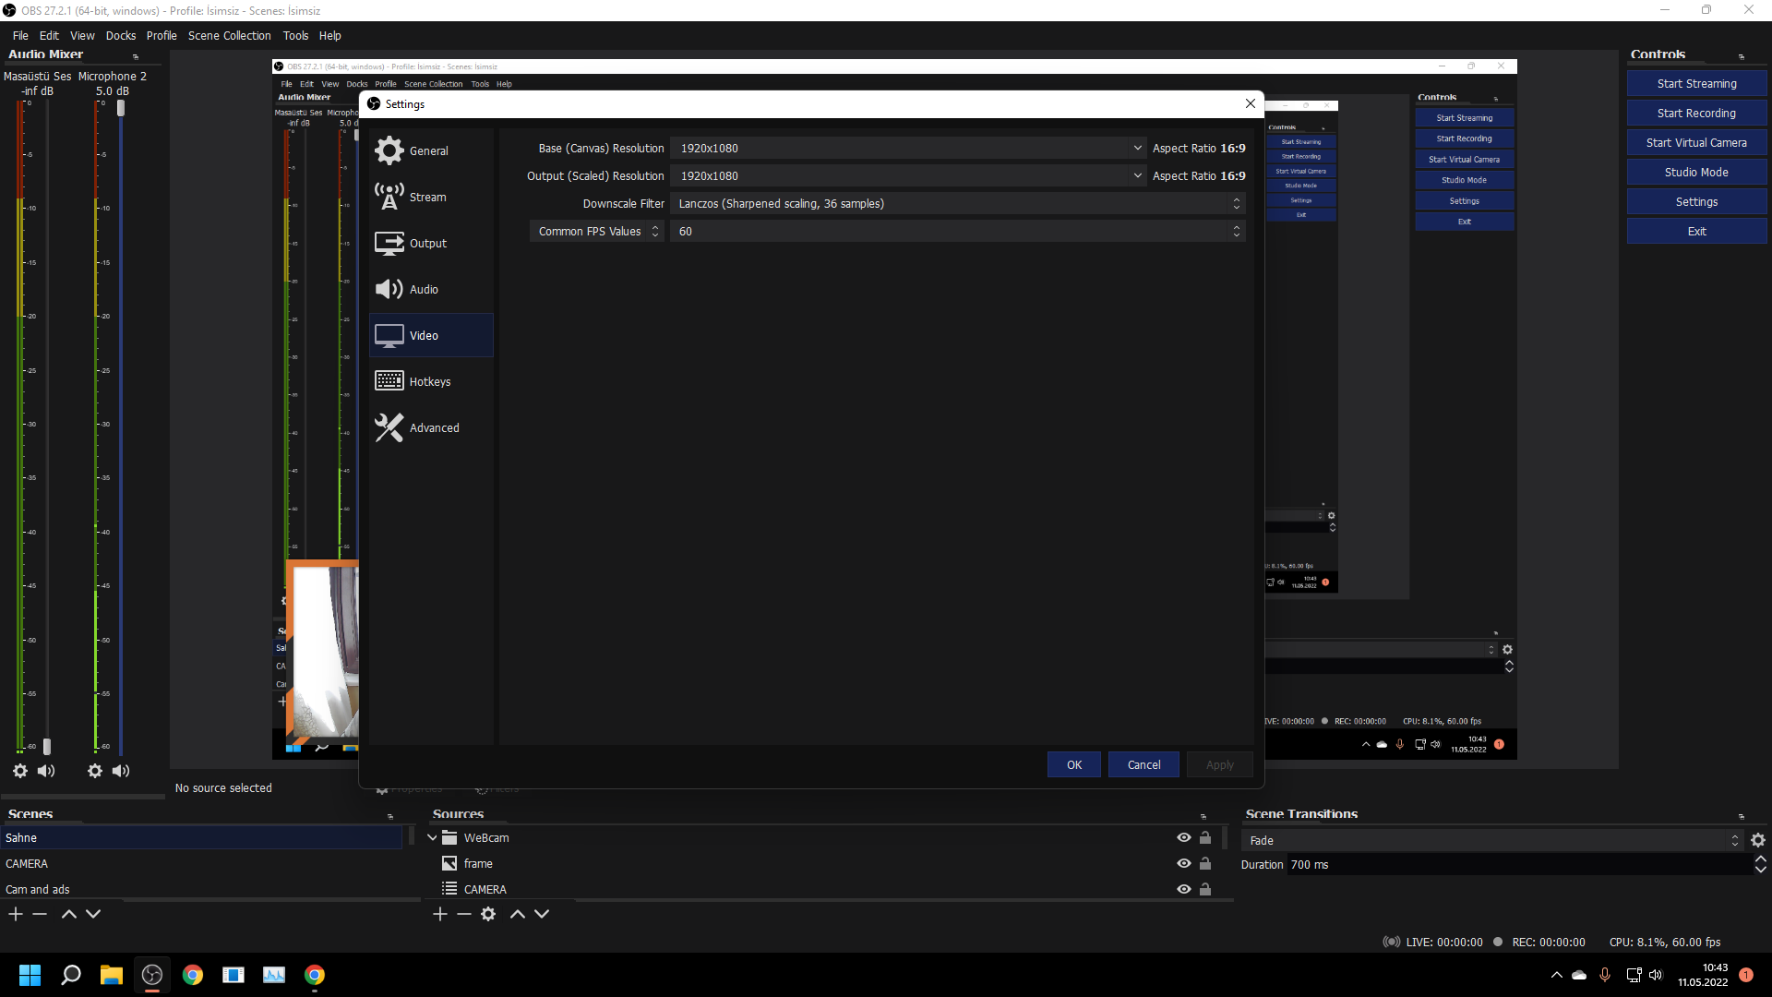Toggle visibility of frame source
This screenshot has width=1772, height=997.
[x=1184, y=863]
